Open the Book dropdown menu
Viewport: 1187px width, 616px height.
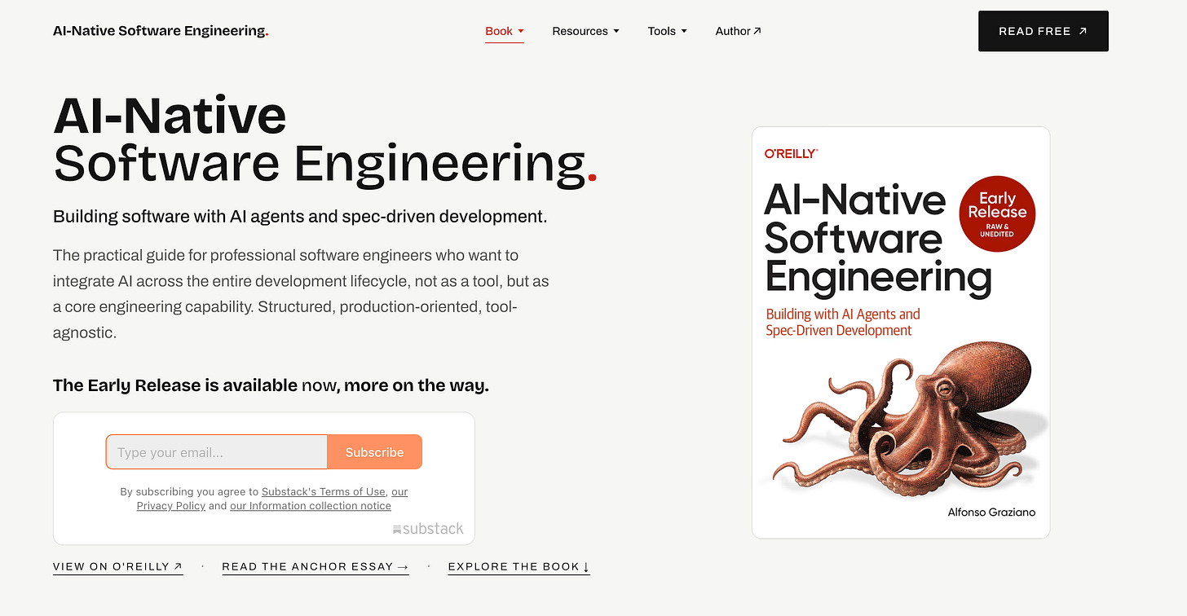(505, 31)
